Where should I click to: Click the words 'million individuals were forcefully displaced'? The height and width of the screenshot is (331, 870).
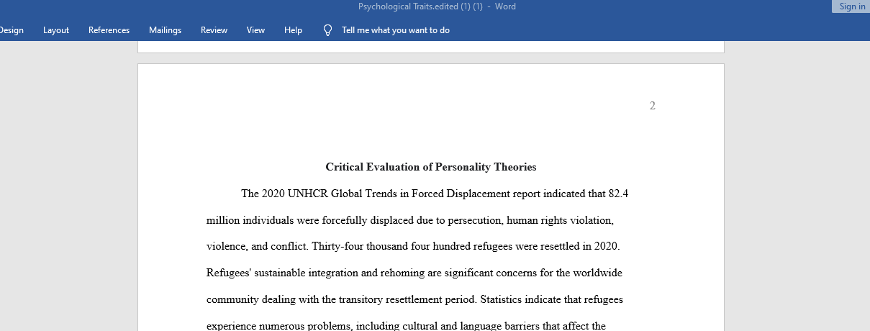click(310, 220)
